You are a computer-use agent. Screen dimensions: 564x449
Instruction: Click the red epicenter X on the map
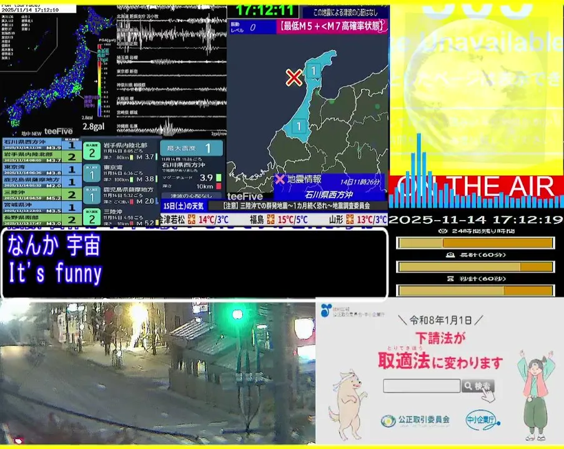coord(294,77)
